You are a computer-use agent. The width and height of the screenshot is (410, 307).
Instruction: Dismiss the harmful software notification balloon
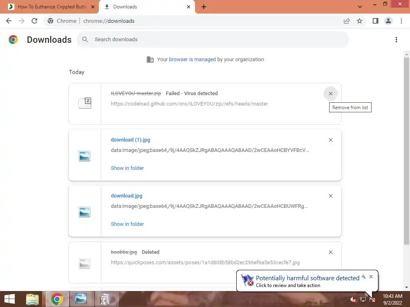[371, 277]
